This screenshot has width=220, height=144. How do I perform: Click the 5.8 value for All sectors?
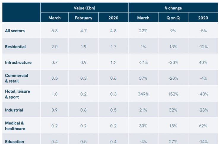[x=54, y=31]
